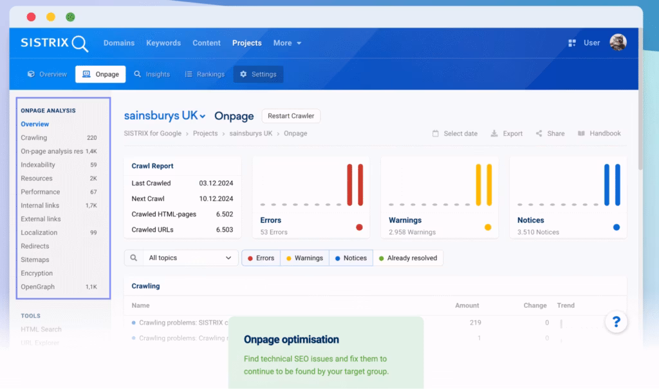Image resolution: width=659 pixels, height=389 pixels.
Task: Open the Rankings tab
Action: [205, 75]
